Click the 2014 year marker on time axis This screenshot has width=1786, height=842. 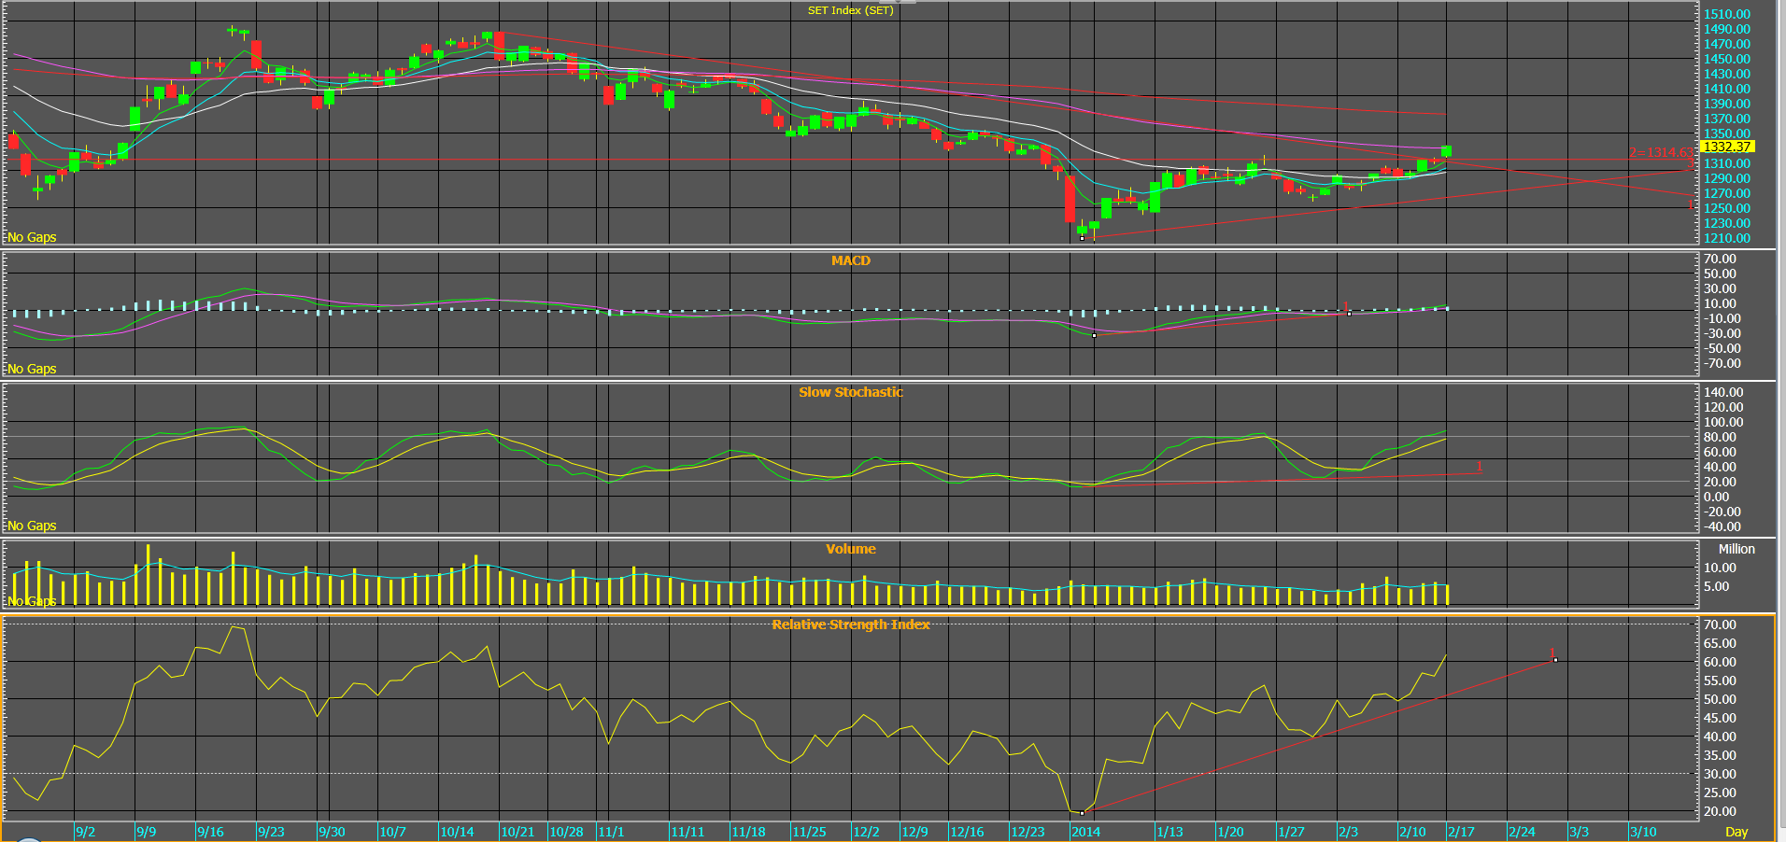tap(1085, 832)
